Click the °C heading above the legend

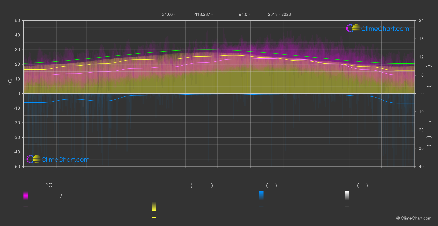[49, 185]
